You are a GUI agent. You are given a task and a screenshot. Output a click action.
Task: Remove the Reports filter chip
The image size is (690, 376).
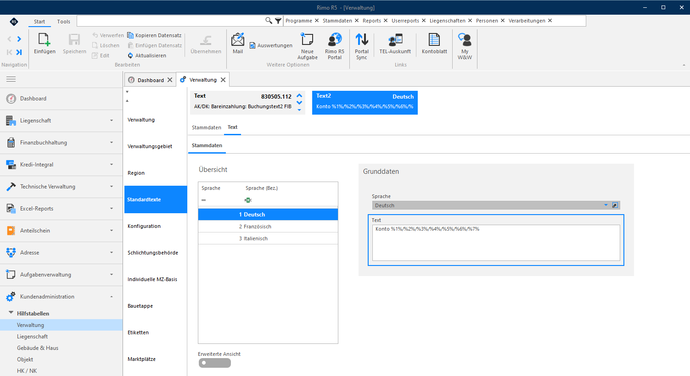click(x=386, y=21)
